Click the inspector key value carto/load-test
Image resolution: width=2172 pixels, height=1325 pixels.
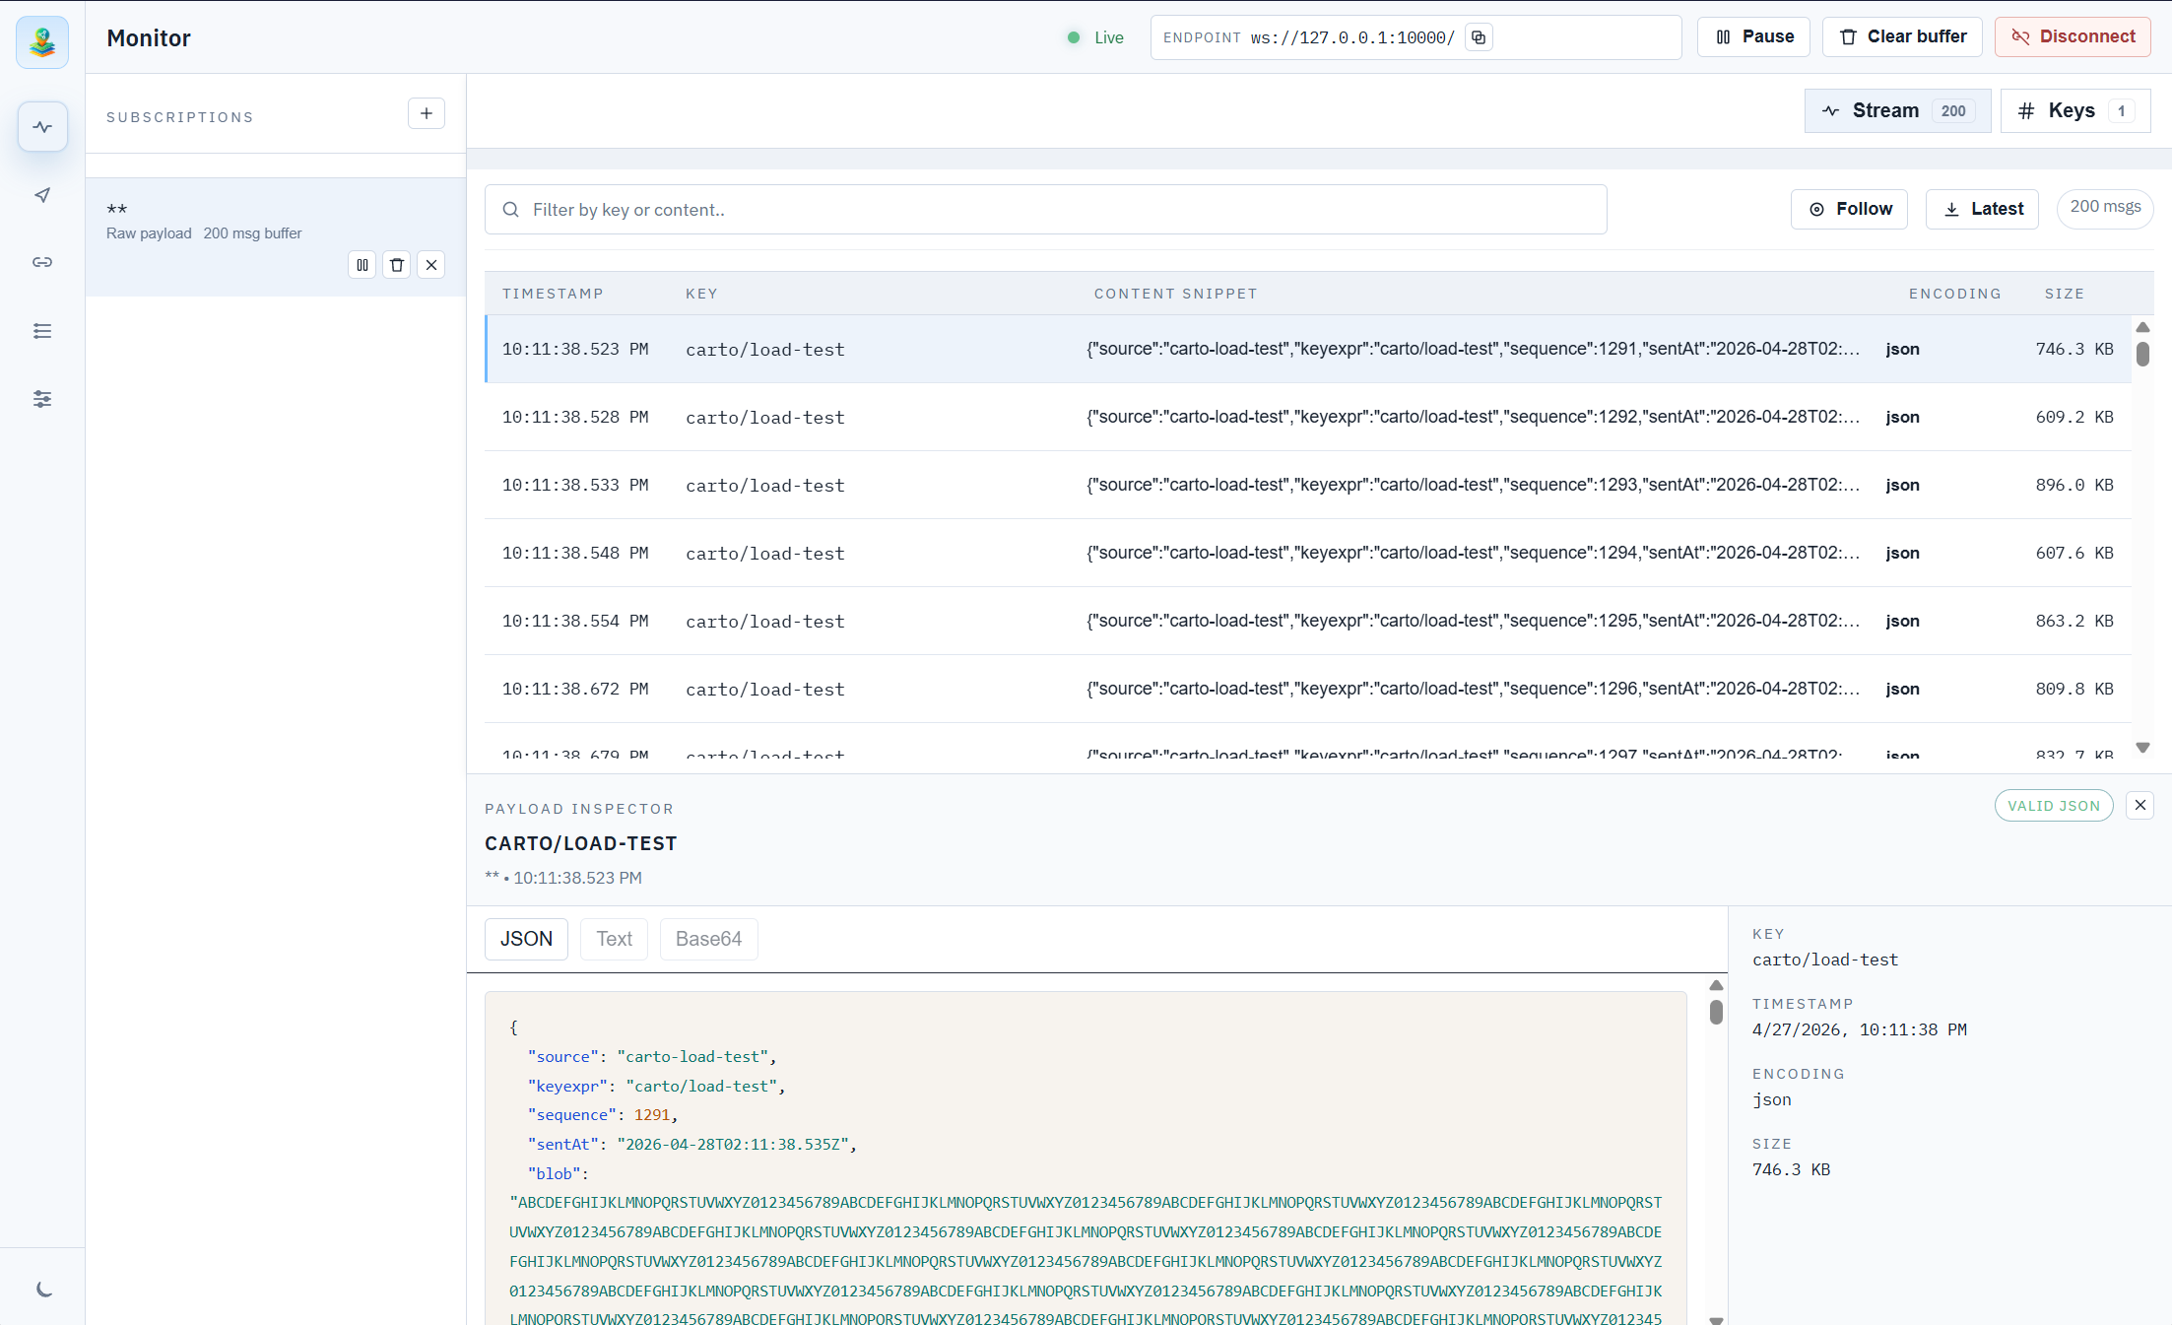[x=1825, y=960]
